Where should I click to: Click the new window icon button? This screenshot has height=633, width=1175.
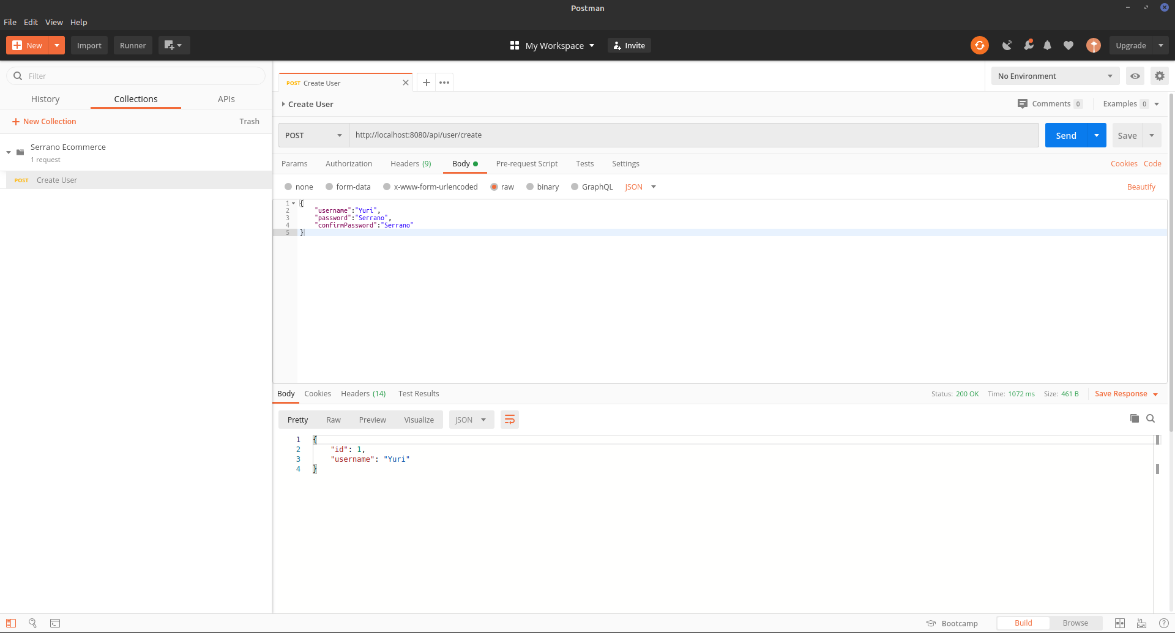(x=174, y=45)
